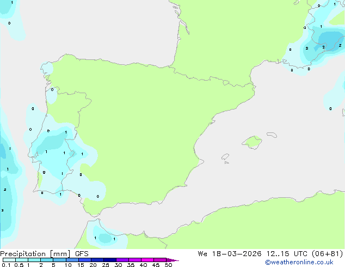Image resolution: width=345 pixels, height=267 pixels.
Task: Select the 10–15 mm legend swatch
Action: (x=72, y=260)
